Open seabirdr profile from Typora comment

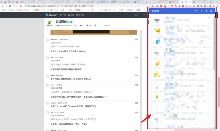tap(53, 103)
